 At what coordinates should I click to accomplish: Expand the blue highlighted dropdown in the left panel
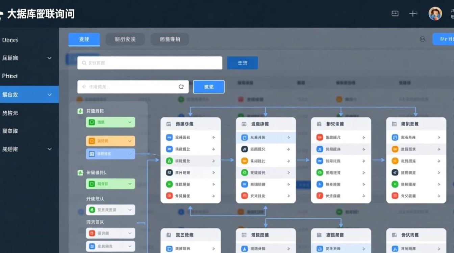coord(110,154)
